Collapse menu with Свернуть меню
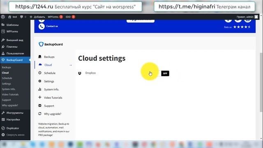This screenshot has width=263, height=148. pos(15,135)
